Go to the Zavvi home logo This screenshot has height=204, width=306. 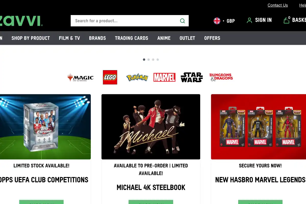click(x=21, y=21)
